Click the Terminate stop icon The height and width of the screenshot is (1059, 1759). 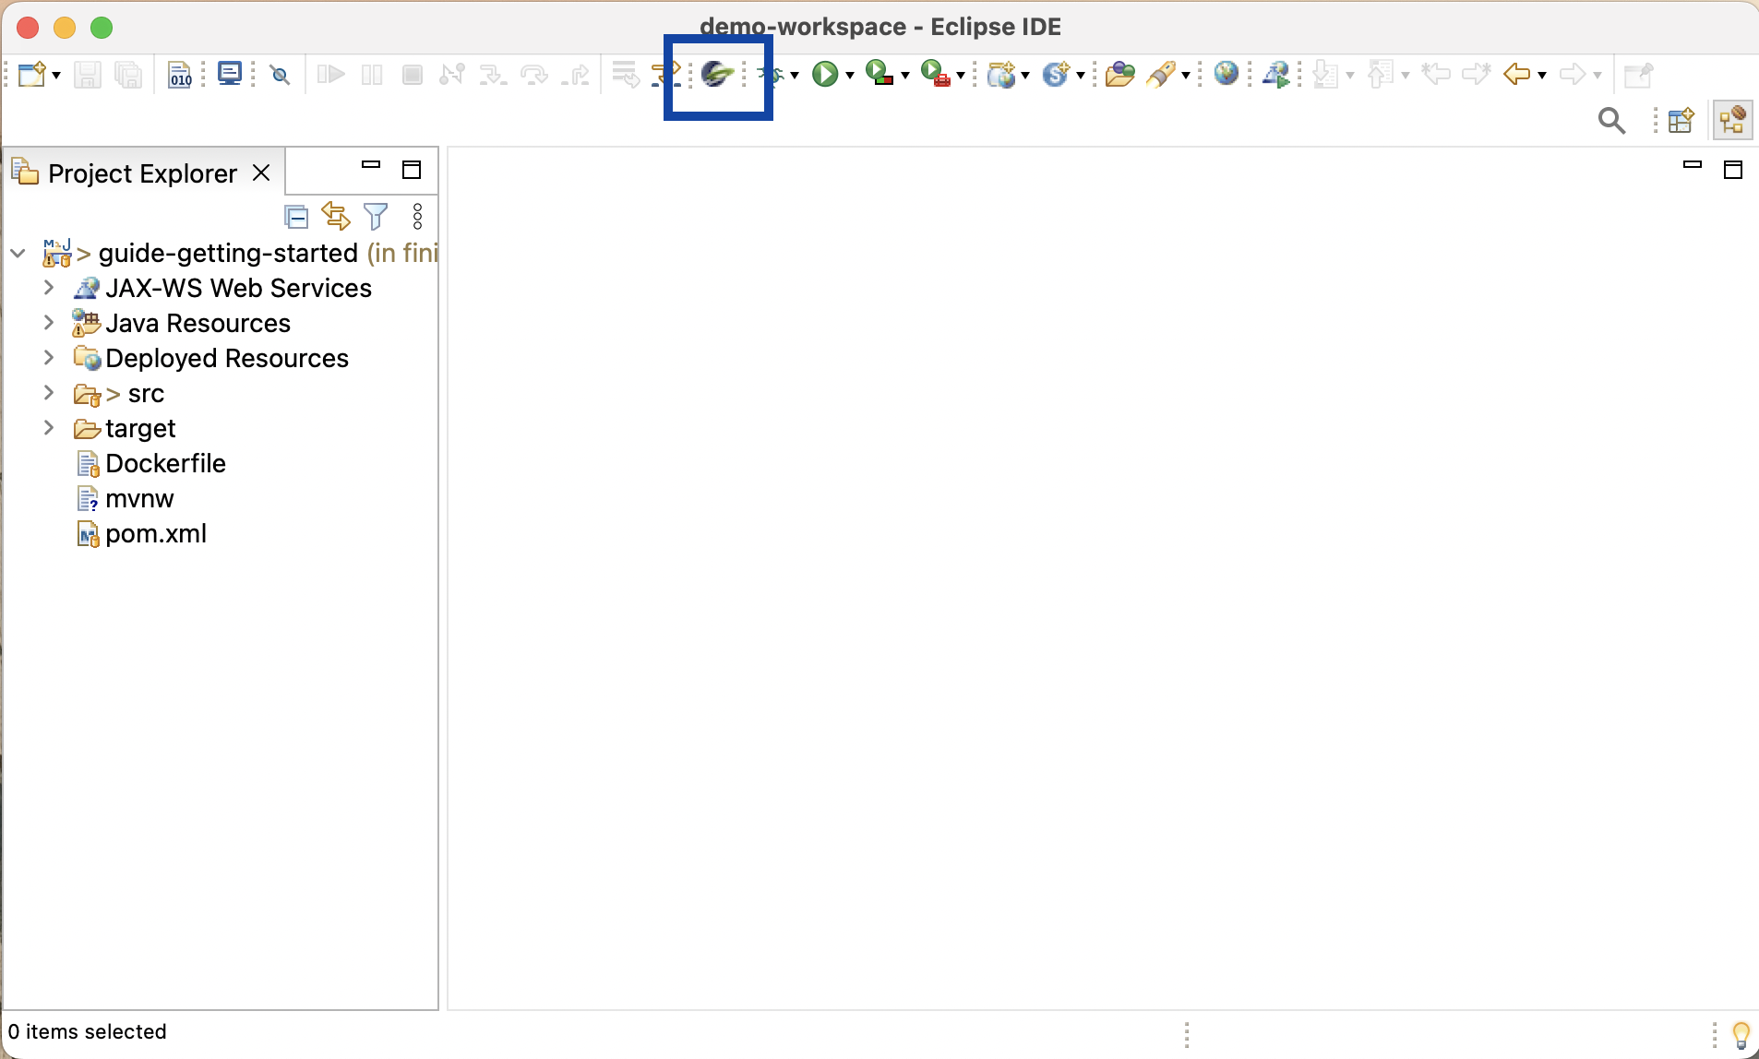pos(413,75)
